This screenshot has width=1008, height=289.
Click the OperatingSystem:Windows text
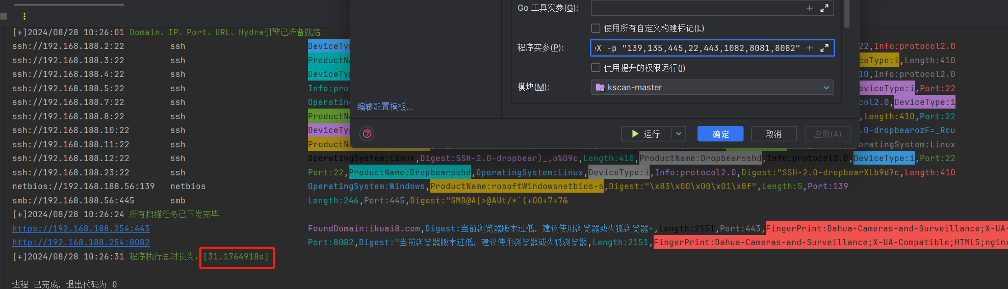[x=367, y=186]
